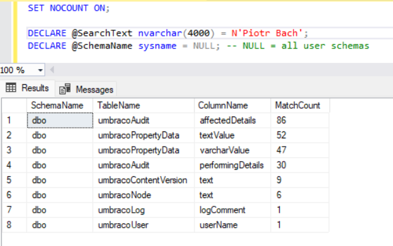Select row 3 header in results grid
The image size is (393, 246).
tap(14, 150)
